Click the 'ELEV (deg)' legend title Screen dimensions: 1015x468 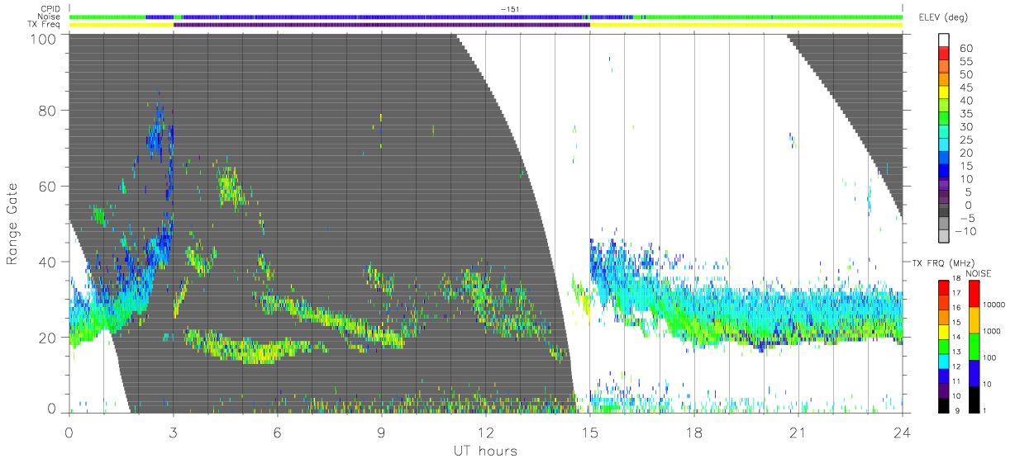point(943,17)
